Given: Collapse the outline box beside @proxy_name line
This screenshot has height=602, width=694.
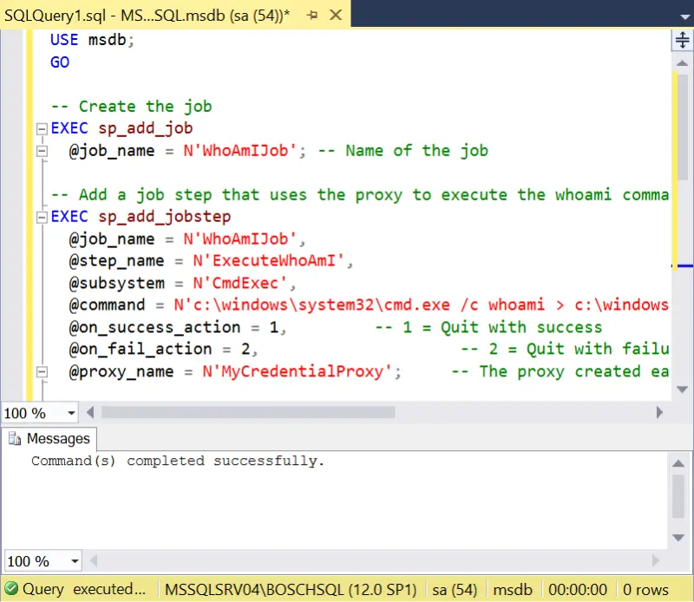Looking at the screenshot, I should click(x=42, y=372).
